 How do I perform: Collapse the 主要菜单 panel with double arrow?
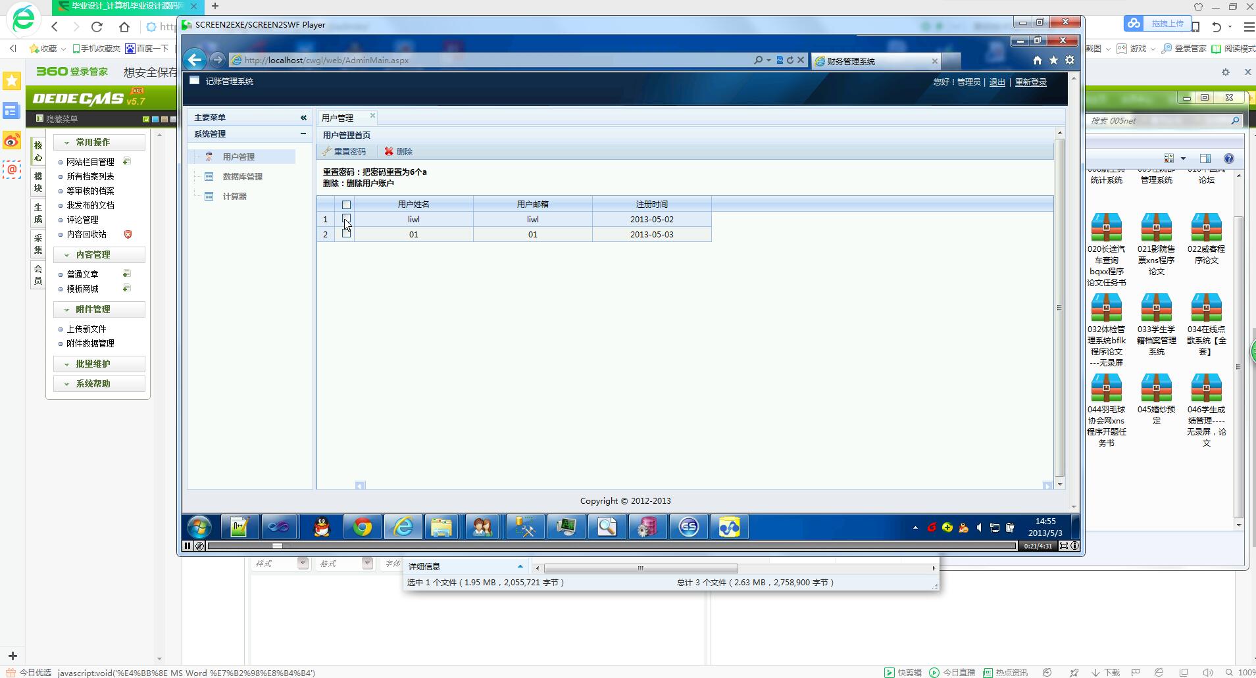(x=303, y=118)
